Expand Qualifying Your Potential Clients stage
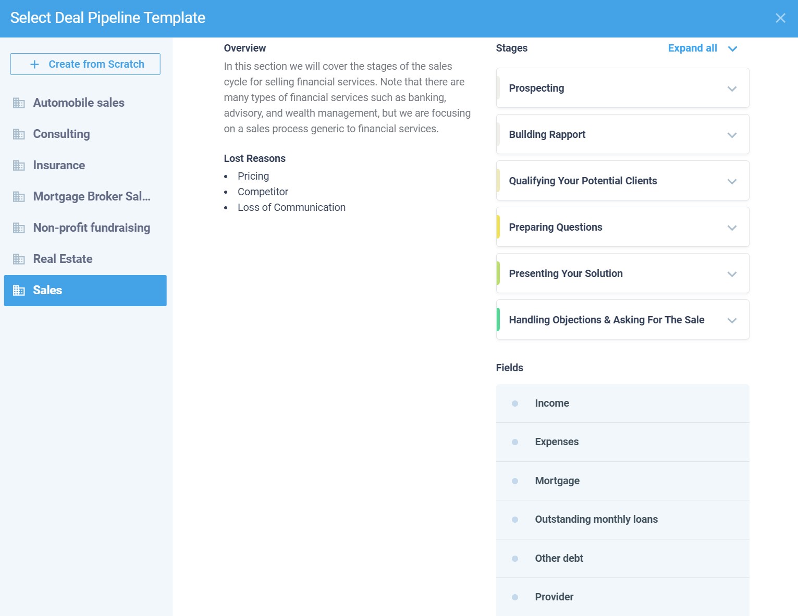Viewport: 798px width, 616px height. (x=732, y=181)
